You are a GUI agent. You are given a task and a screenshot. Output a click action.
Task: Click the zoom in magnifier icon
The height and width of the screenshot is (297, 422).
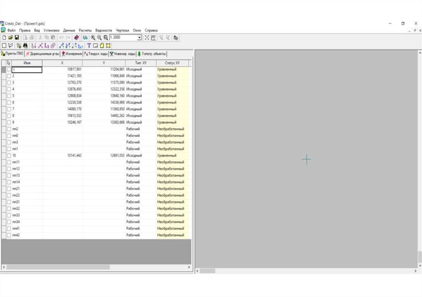coord(93,37)
